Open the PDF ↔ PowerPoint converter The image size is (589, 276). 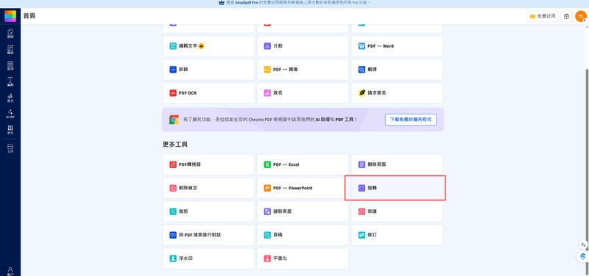pos(303,188)
